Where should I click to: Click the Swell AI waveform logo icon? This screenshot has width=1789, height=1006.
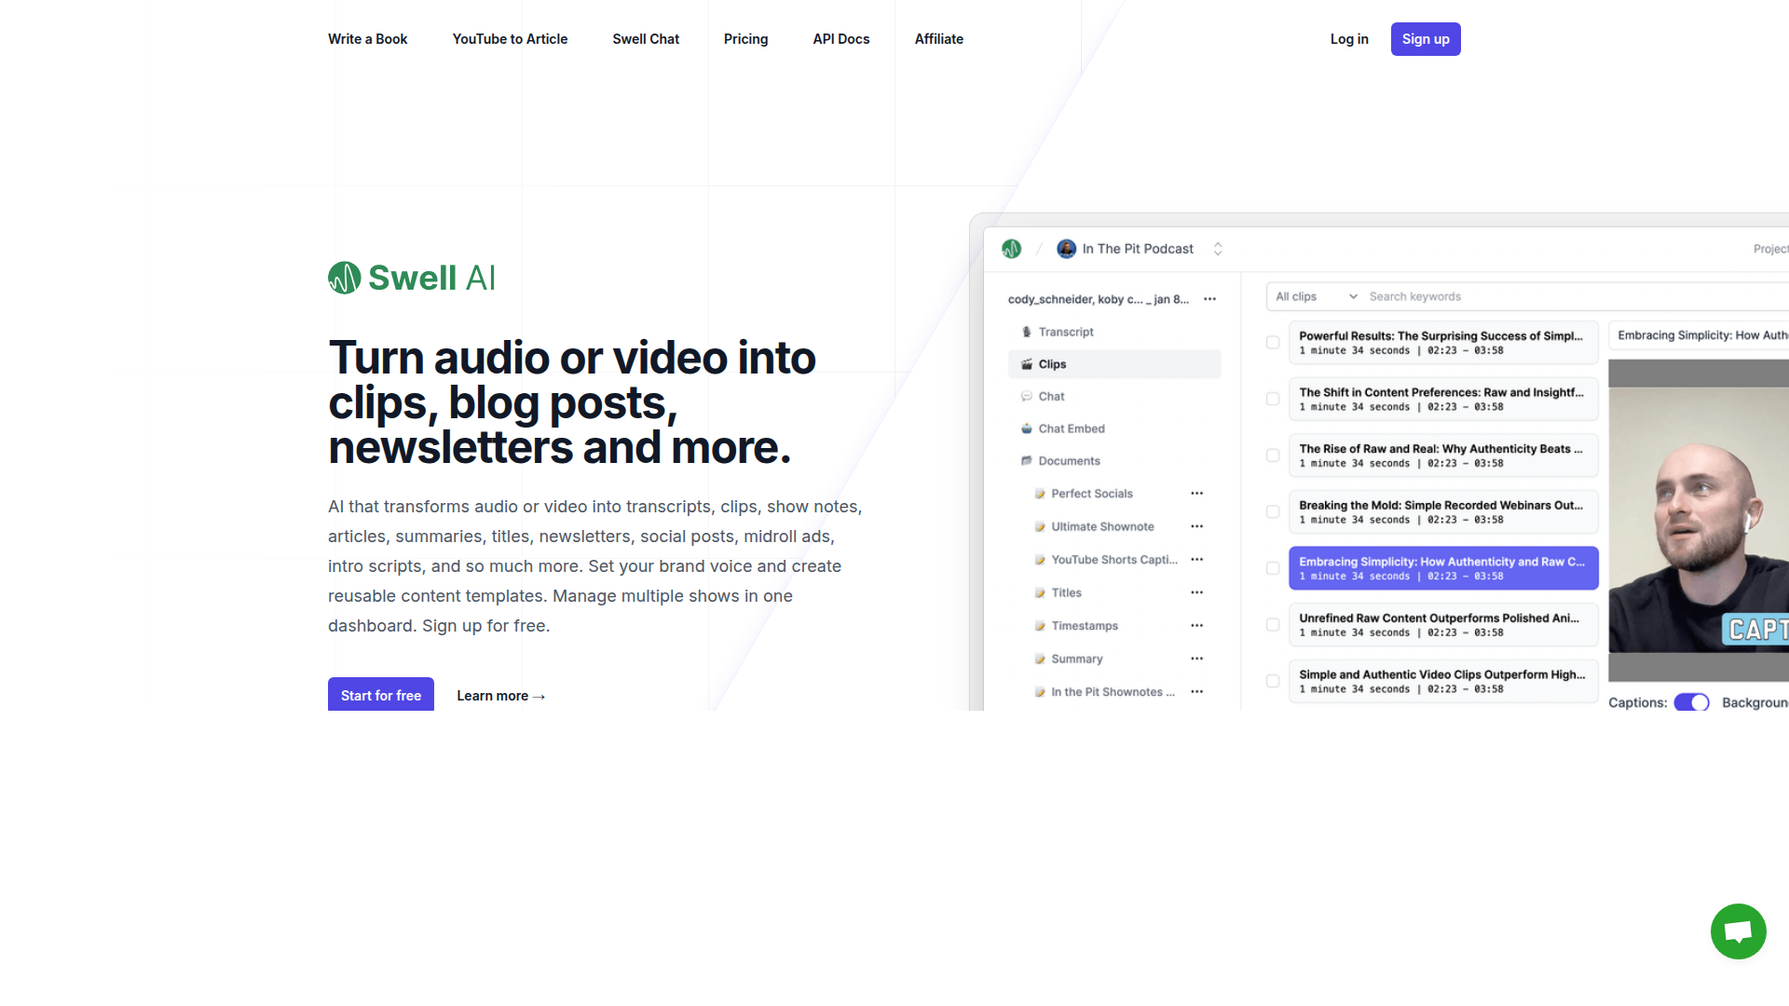(x=344, y=278)
